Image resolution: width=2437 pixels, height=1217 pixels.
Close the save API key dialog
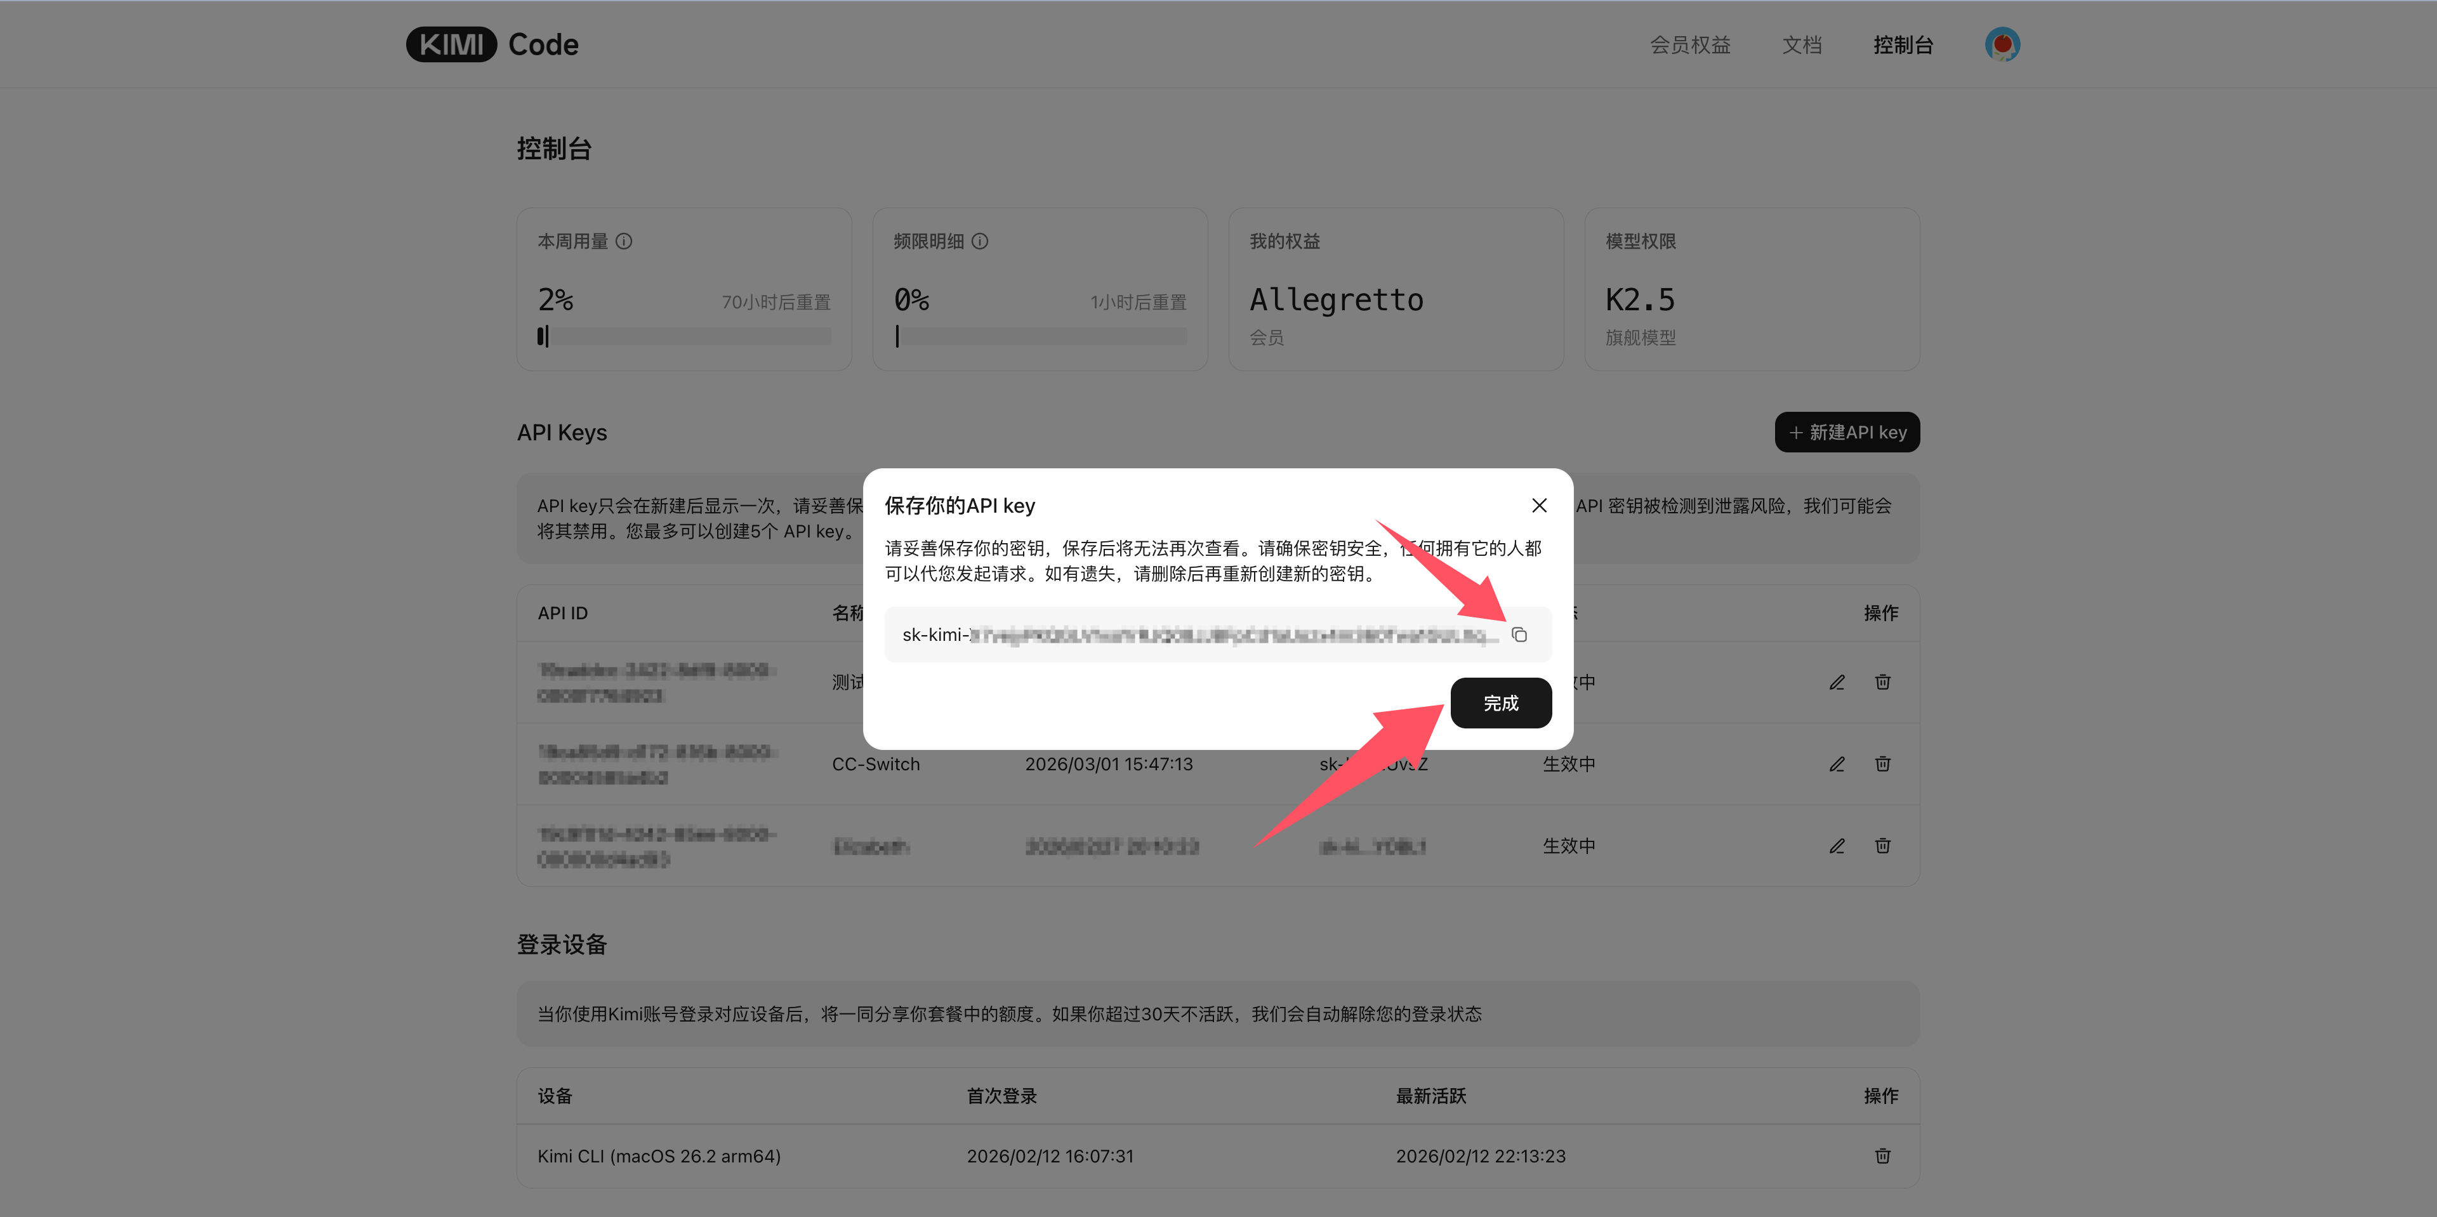pyautogui.click(x=1538, y=505)
